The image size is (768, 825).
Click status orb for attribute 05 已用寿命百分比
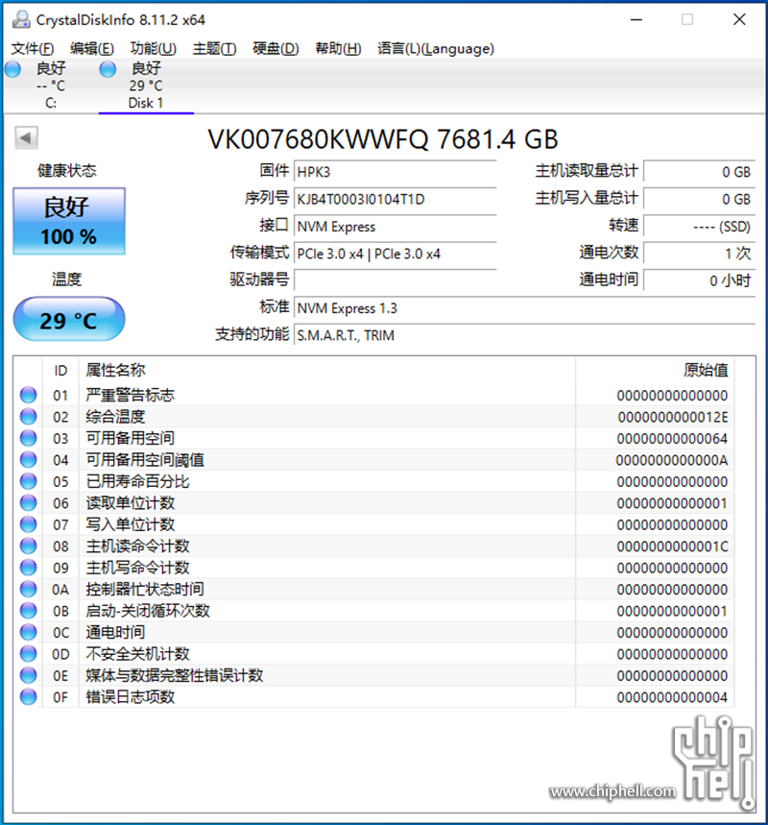[29, 481]
